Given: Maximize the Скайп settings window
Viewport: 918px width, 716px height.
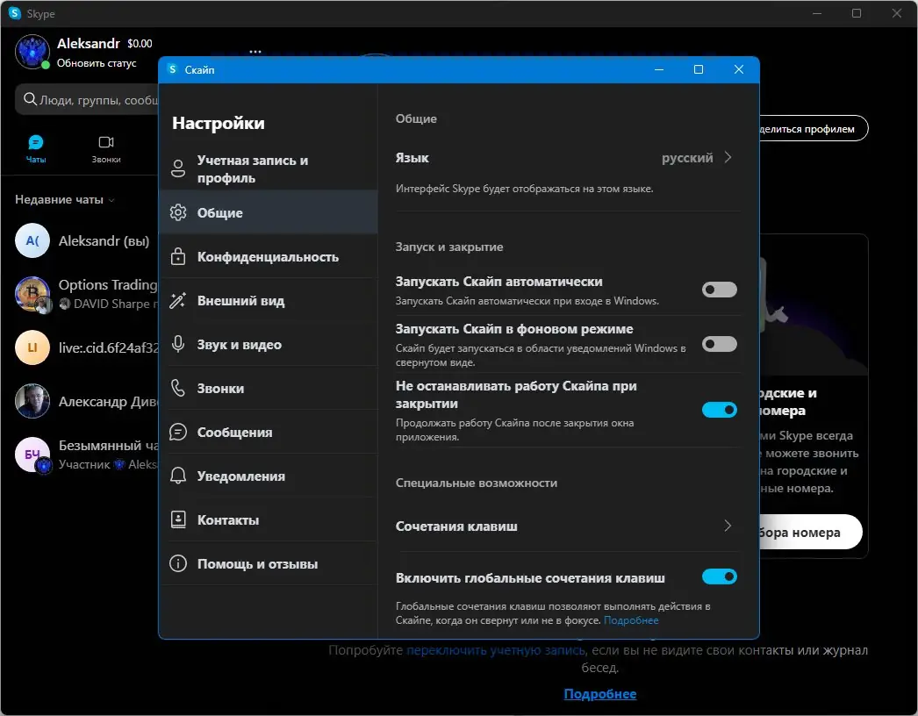Looking at the screenshot, I should [x=699, y=69].
